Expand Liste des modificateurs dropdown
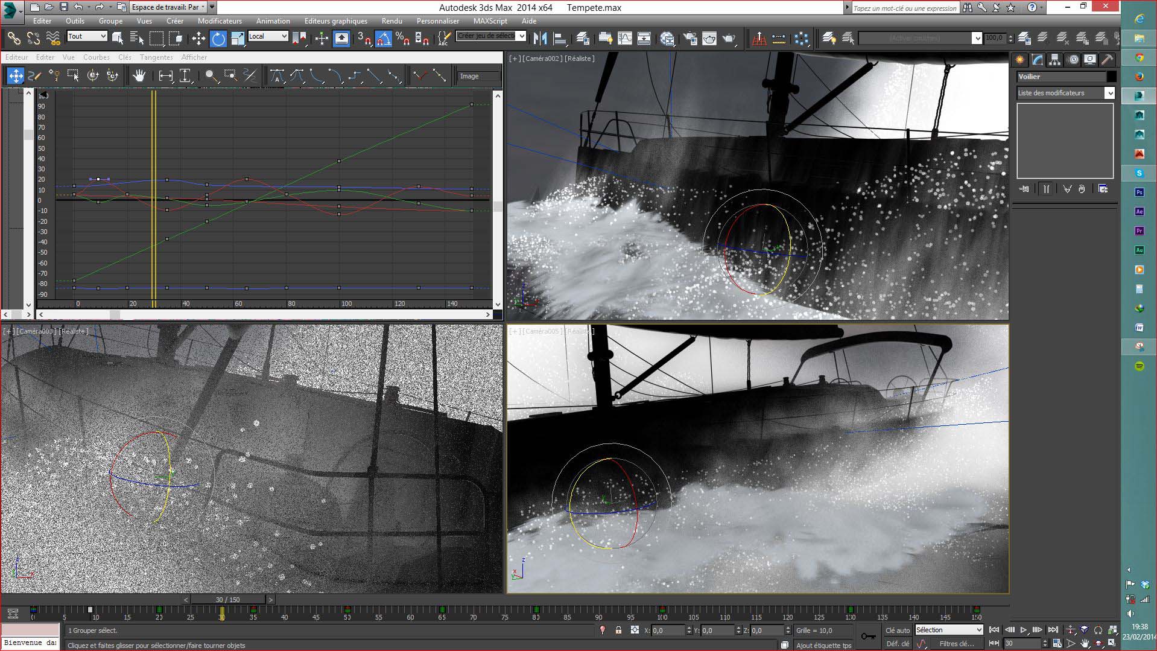This screenshot has width=1157, height=651. [x=1109, y=93]
